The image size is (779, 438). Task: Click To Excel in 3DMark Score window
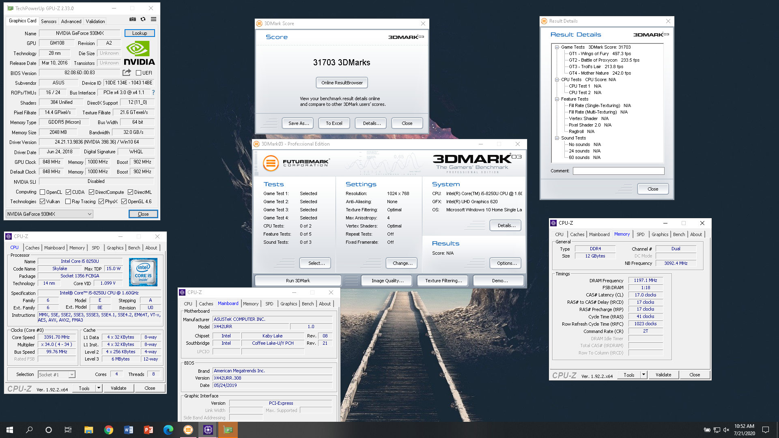pyautogui.click(x=334, y=123)
